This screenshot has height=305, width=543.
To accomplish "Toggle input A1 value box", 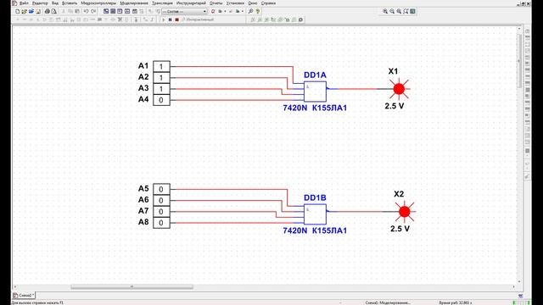I will tap(161, 66).
